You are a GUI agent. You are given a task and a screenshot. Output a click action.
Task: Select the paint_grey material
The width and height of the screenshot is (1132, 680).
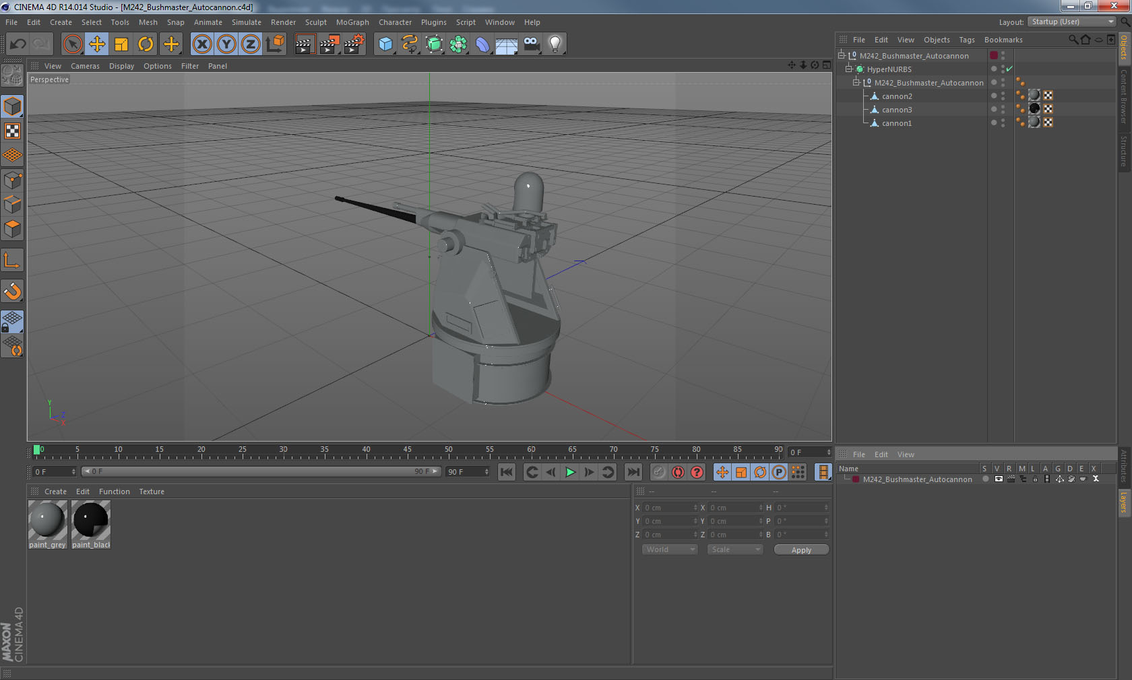(x=47, y=524)
